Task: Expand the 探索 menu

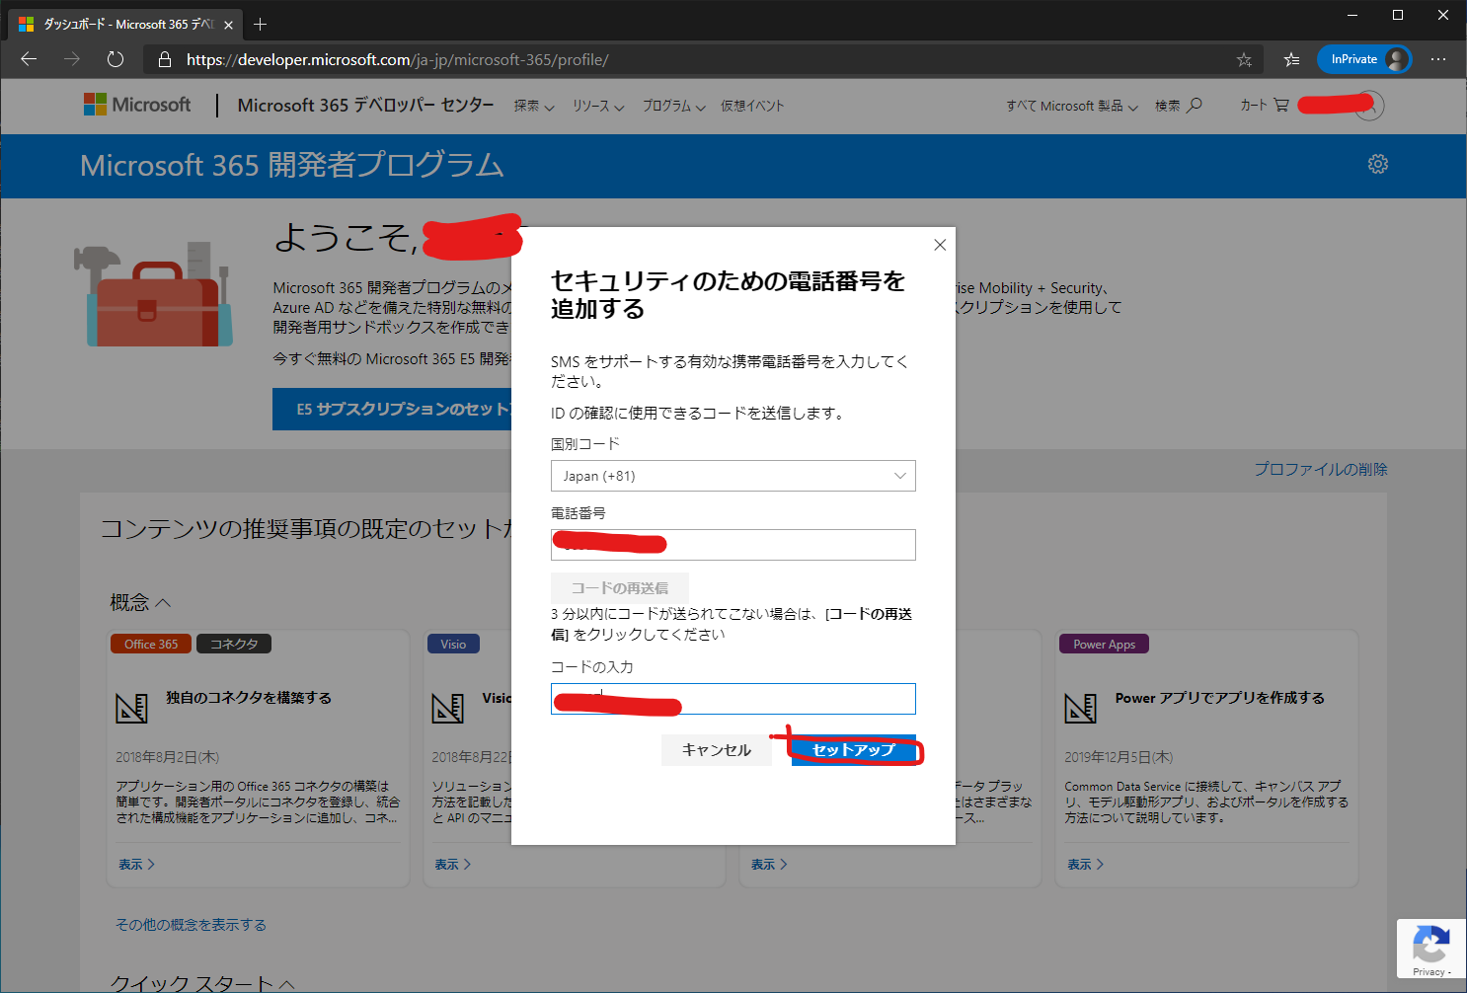Action: [x=534, y=106]
